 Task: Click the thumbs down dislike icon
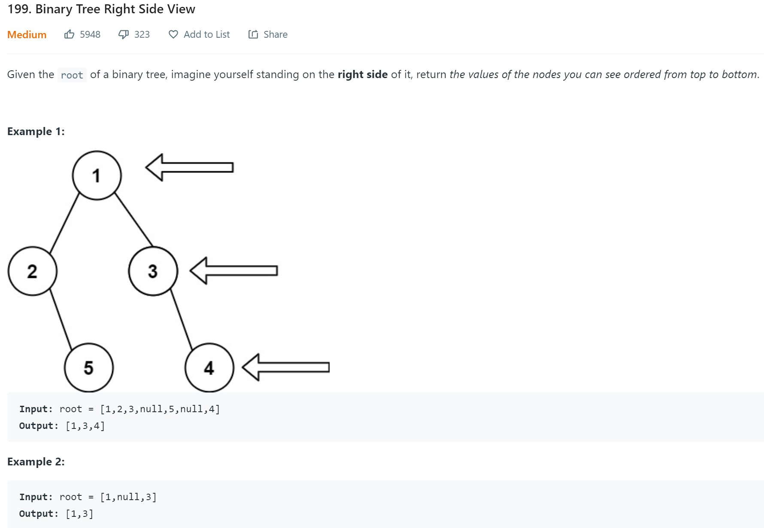click(x=124, y=34)
